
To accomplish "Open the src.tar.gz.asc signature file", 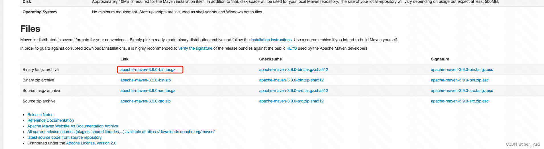I will 462,91.
